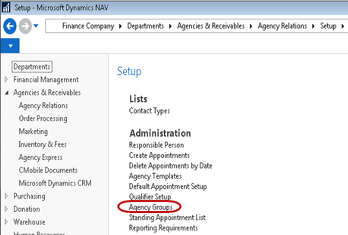This screenshot has height=235, width=348.
Task: Expand the arrow after Agency Relations breadcrumb
Action: point(313,26)
